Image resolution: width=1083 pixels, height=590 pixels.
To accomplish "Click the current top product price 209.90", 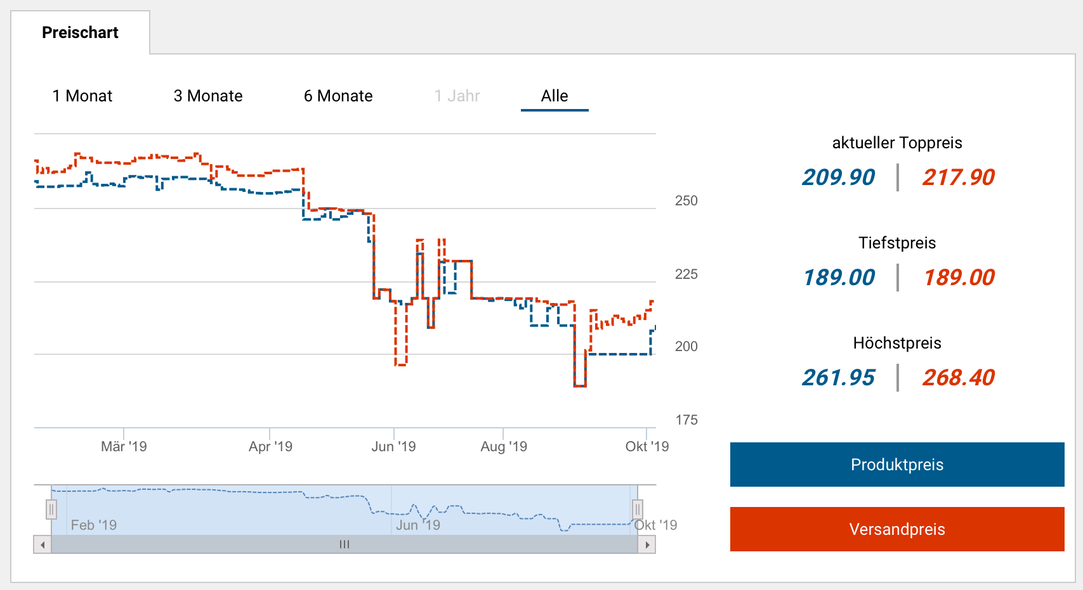I will point(838,177).
